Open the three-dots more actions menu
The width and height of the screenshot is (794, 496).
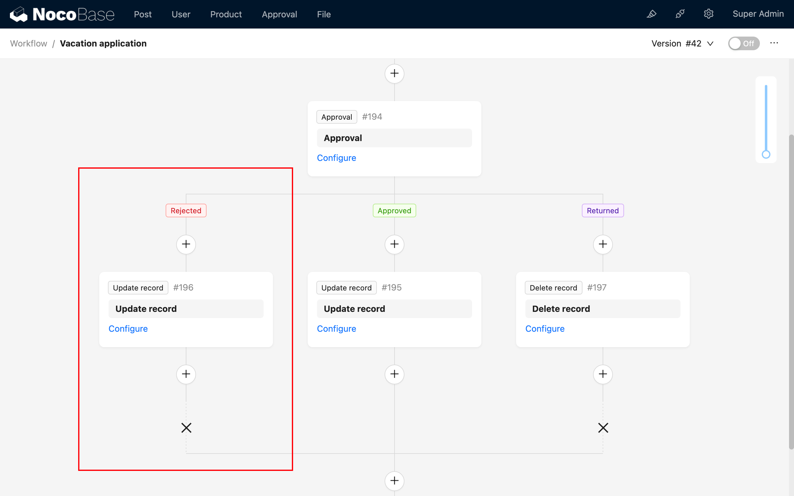(x=774, y=43)
